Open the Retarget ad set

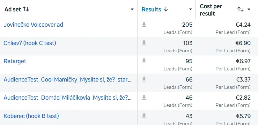point(15,61)
